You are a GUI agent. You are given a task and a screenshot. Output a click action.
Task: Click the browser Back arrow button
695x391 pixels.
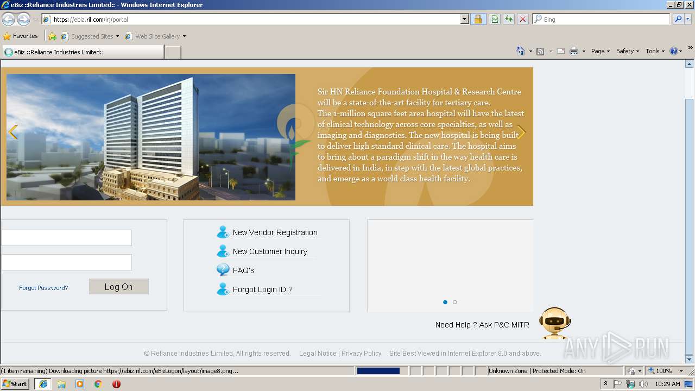(8, 20)
